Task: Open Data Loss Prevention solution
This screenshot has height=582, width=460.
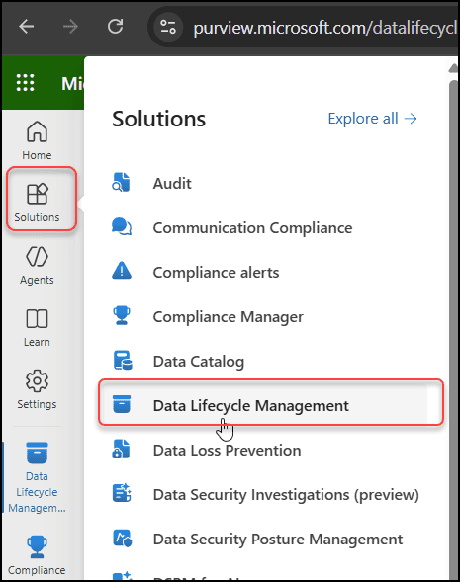Action: tap(227, 451)
